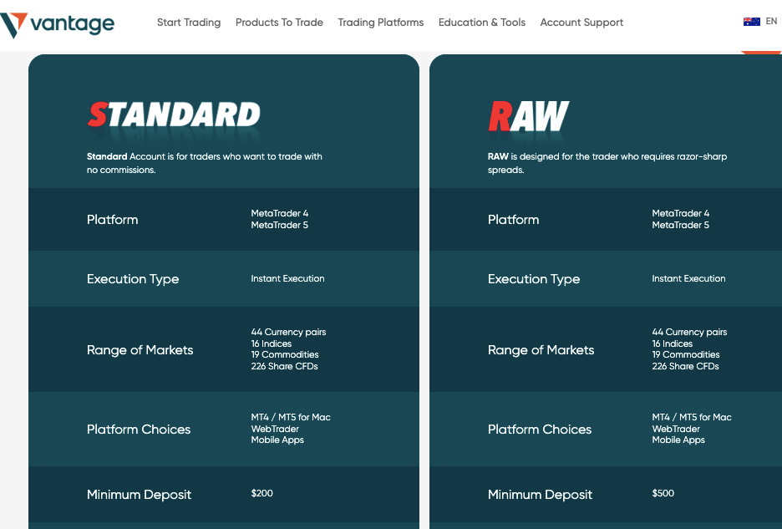Viewport: 782px width, 529px height.
Task: Click Mobile Apps in the RAW card
Action: pyautogui.click(x=678, y=440)
